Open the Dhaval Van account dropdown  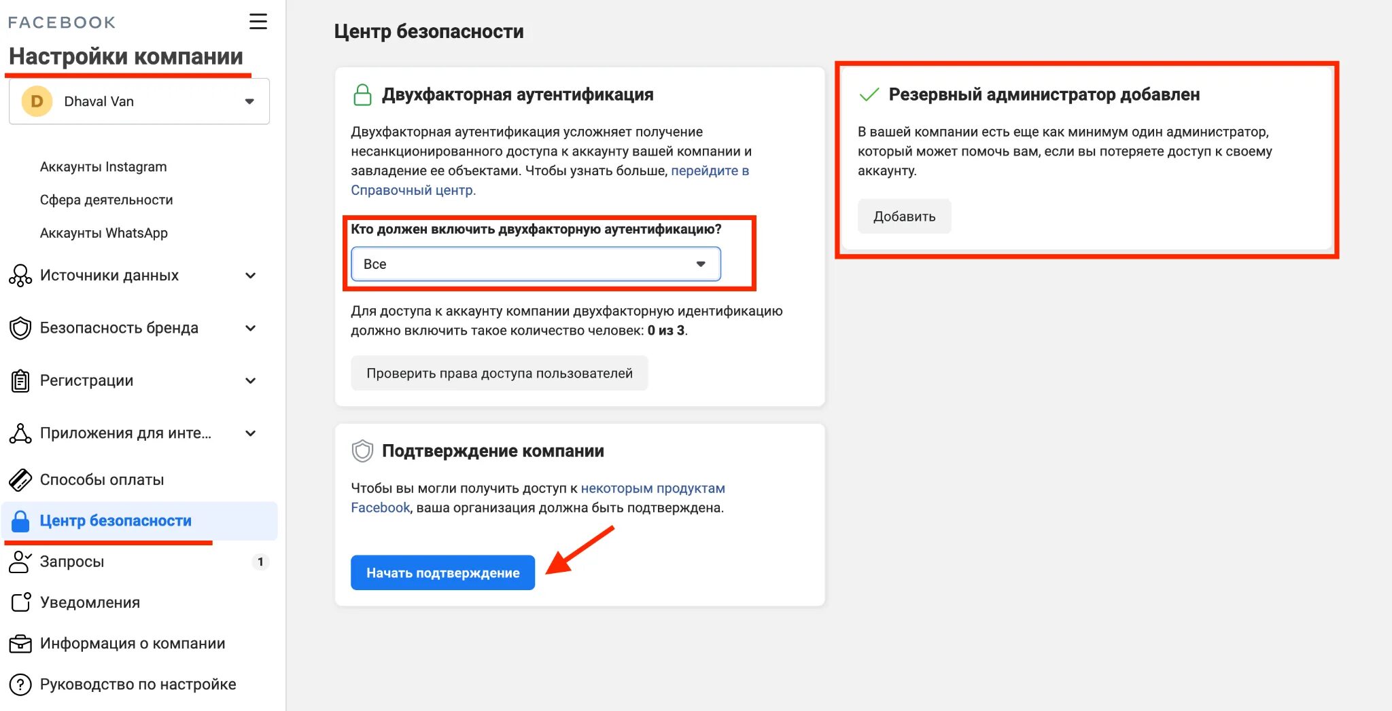coord(139,101)
